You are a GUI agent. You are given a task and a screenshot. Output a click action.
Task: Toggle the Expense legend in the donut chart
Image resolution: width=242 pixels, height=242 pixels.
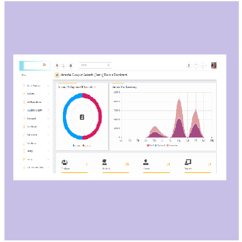[x=86, y=145]
